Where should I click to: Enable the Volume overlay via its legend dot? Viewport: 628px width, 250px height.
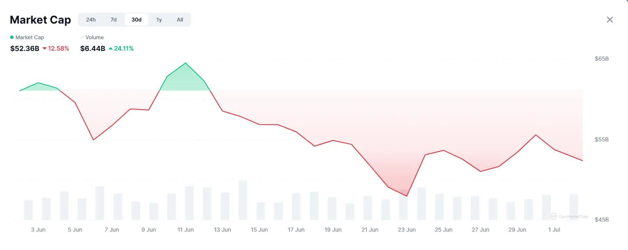tap(82, 37)
